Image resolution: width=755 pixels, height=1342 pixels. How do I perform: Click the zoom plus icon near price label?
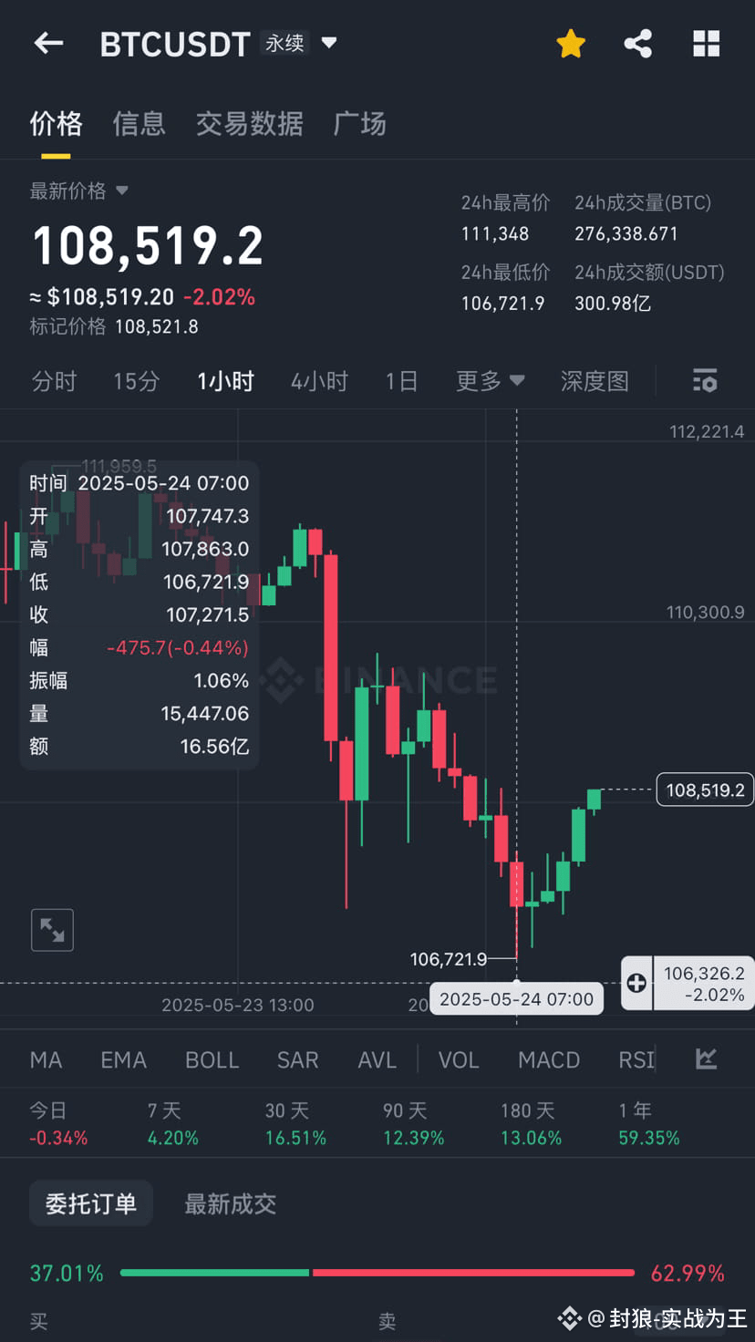coord(636,983)
